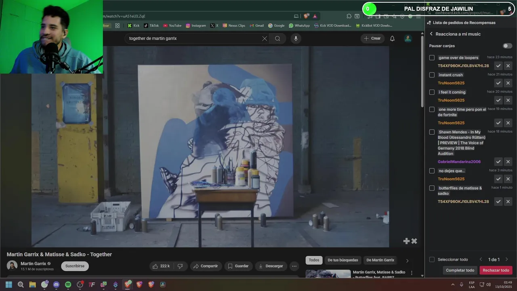Select the 'De Martin Garrix' chip
The width and height of the screenshot is (517, 291).
(380, 260)
